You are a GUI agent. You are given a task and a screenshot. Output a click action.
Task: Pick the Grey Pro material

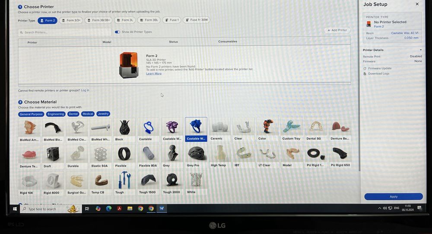coord(196,156)
